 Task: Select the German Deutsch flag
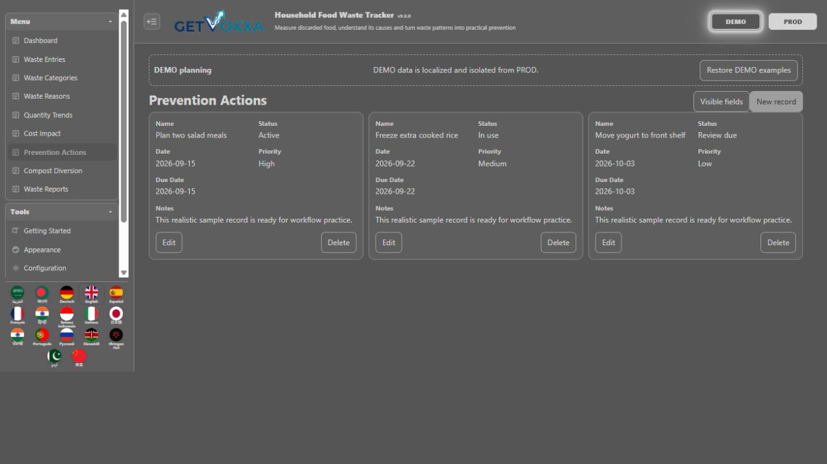(67, 294)
